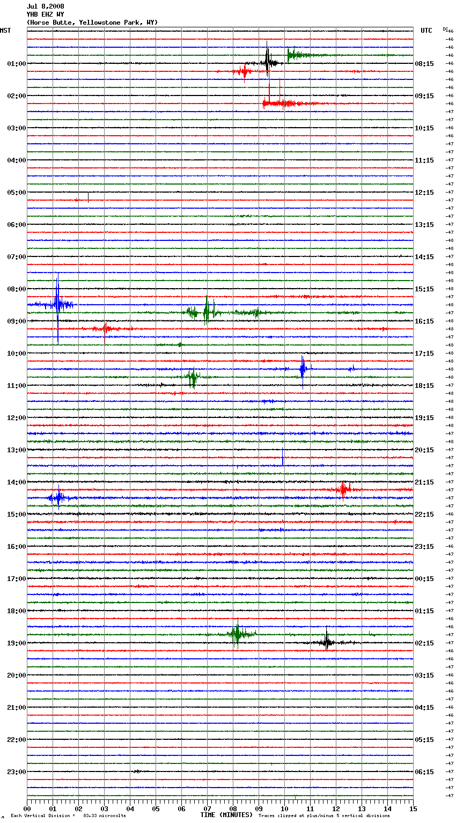Screen dimensions: 456x823
Task: Click '(Horse Butte, Yellowstone Park, WY)' title
Action: click(x=92, y=23)
